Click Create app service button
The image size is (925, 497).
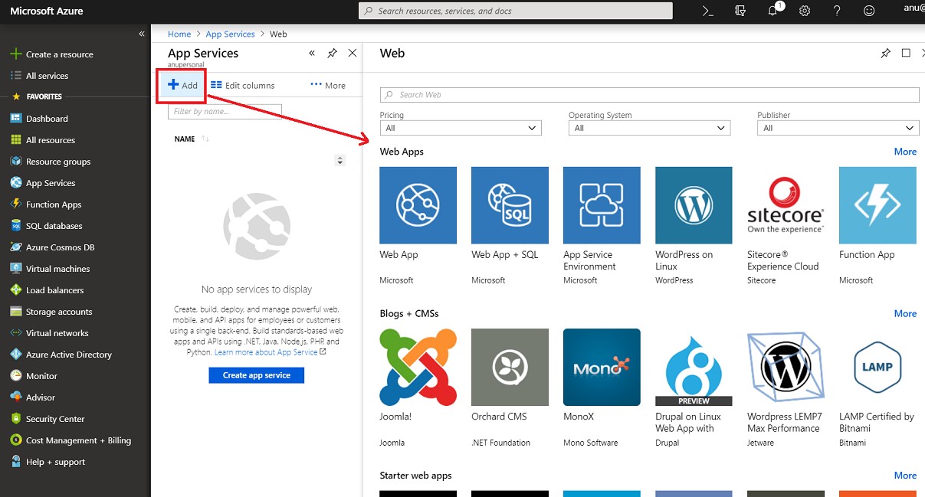[x=256, y=375]
